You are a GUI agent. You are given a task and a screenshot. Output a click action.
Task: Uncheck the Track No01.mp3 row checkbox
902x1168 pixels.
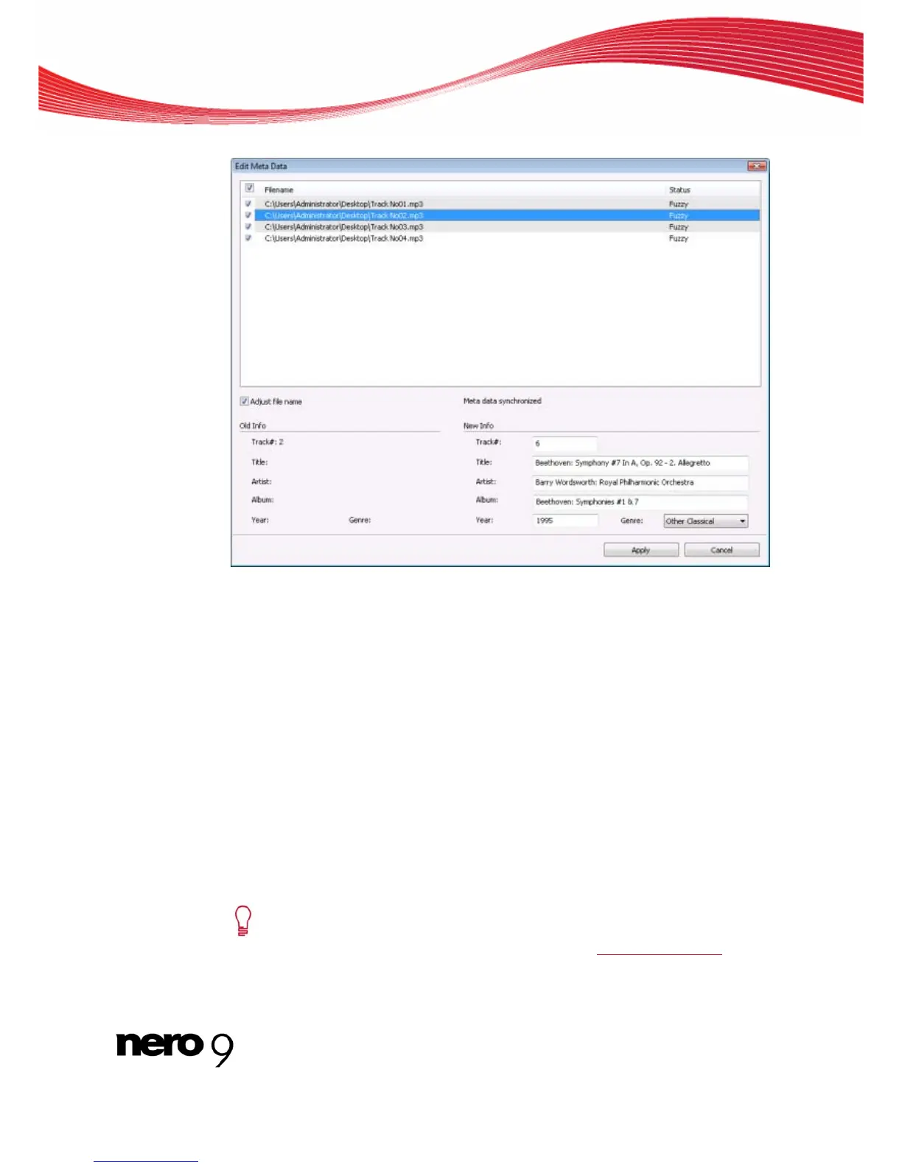(248, 204)
